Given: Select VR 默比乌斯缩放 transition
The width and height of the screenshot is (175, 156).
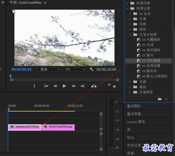Looking at the screenshot, I should 149,76.
